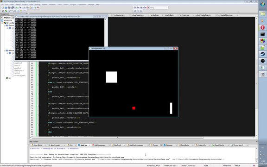Collapse the Headers folder in the project tree

pyautogui.click(x=5, y=51)
